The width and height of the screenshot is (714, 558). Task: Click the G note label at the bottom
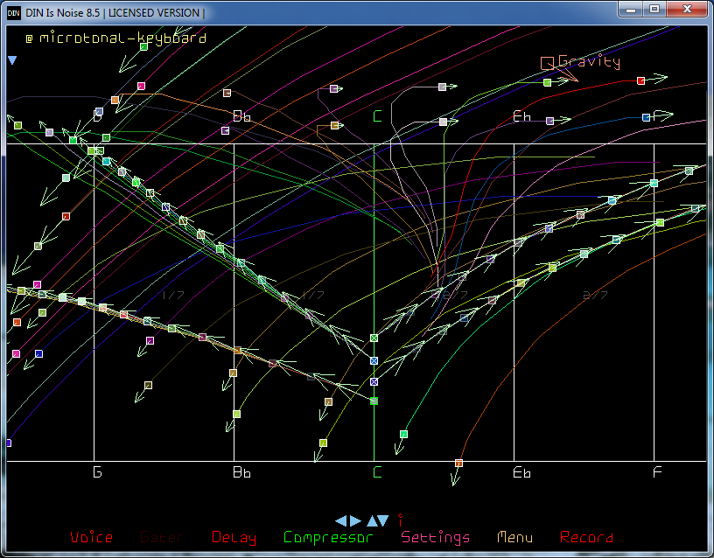(x=97, y=473)
